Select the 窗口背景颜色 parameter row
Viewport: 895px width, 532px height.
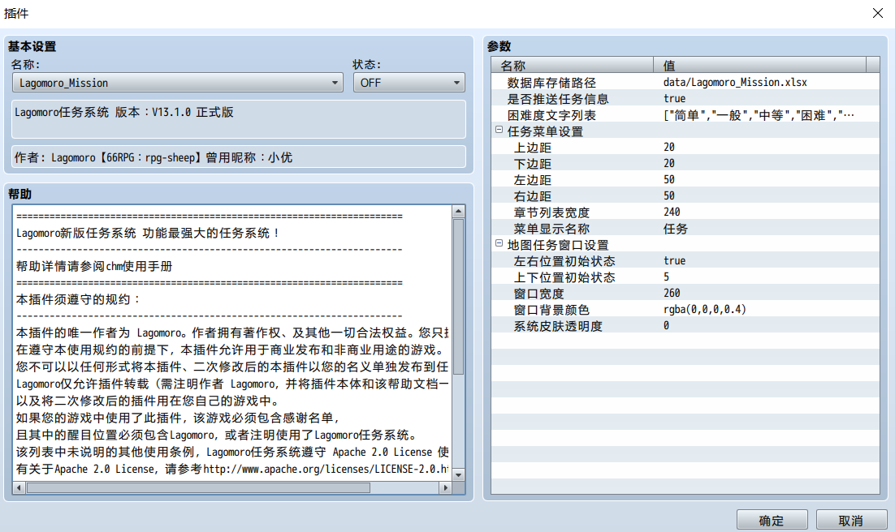tap(685, 309)
